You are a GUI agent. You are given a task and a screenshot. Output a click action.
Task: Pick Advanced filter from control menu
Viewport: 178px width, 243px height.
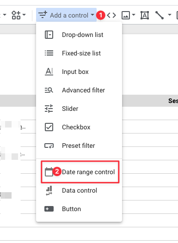(79, 90)
